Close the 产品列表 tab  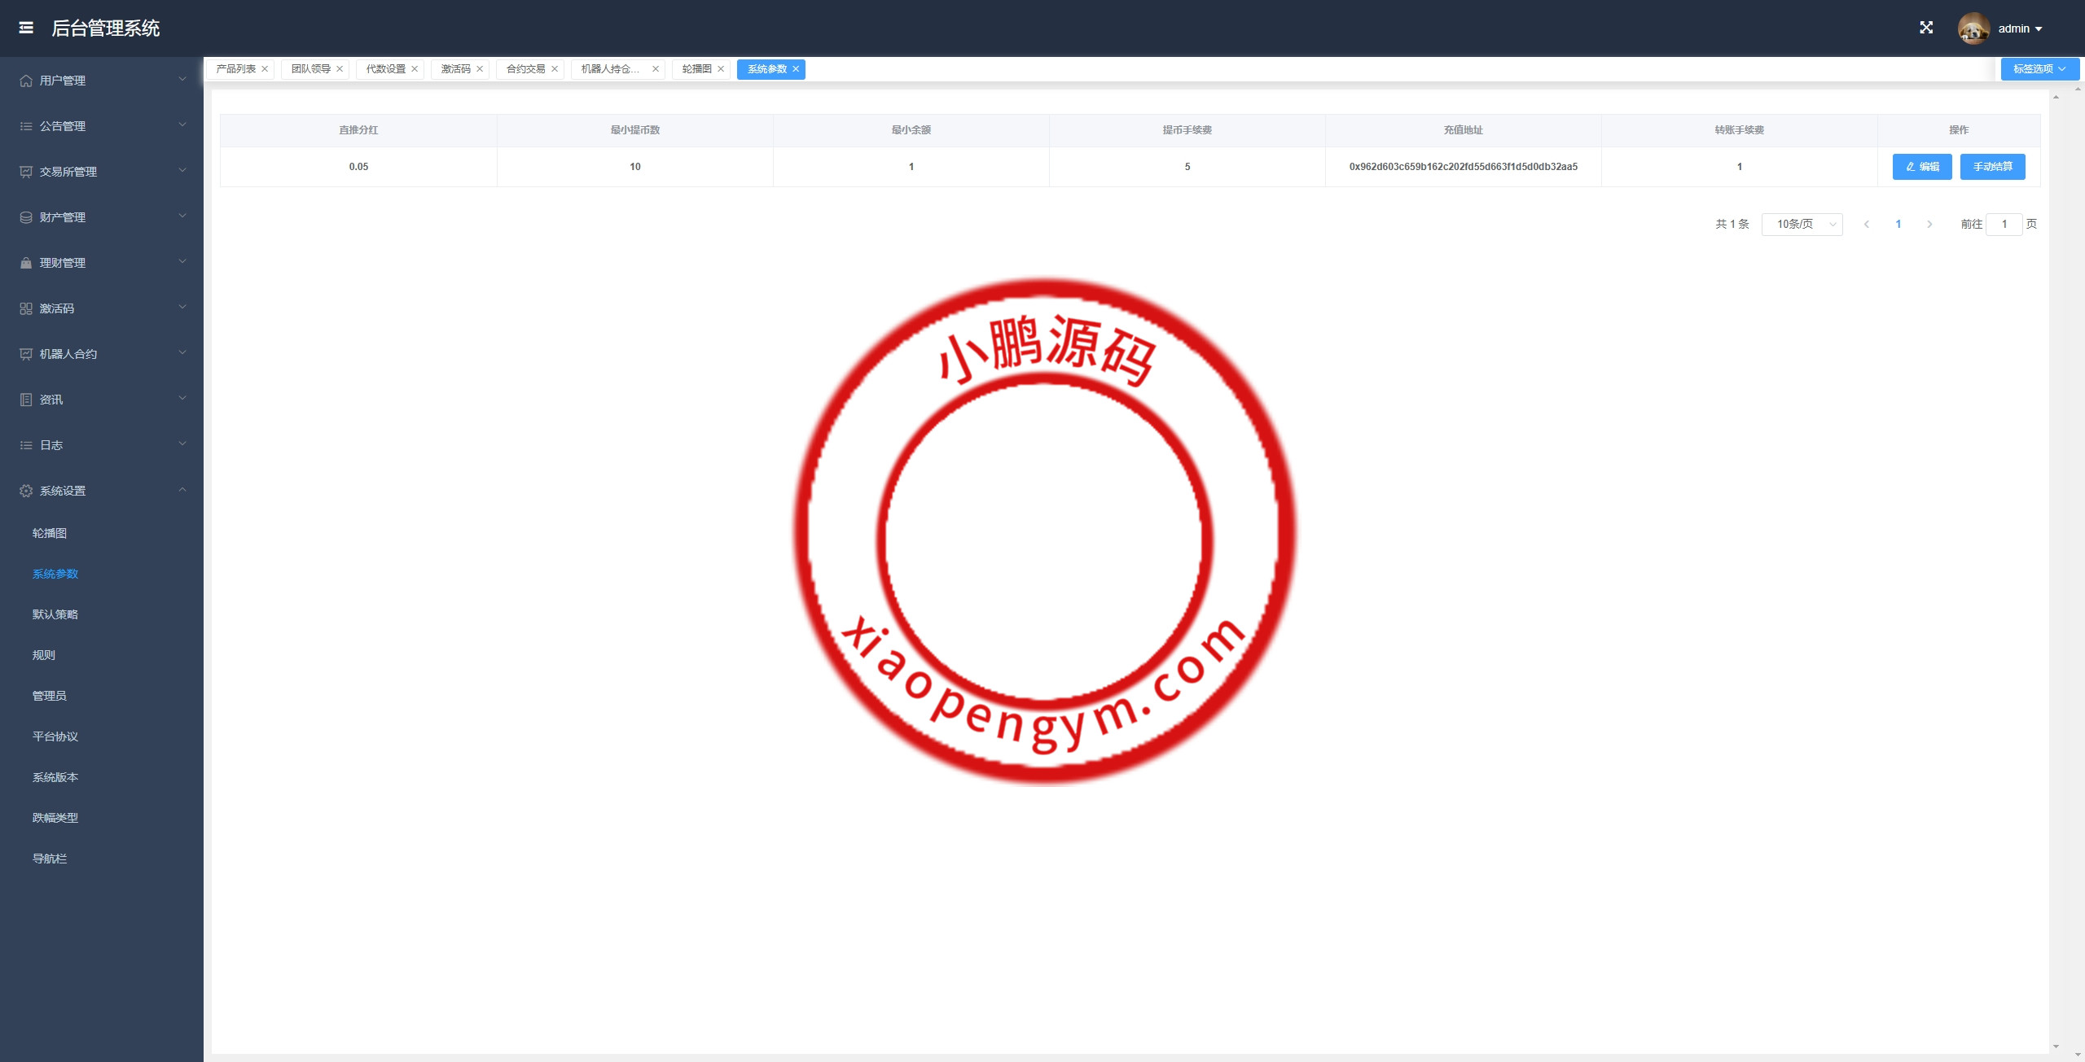tap(265, 69)
